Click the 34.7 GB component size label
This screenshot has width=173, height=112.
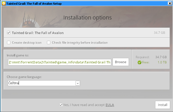coord(159,33)
